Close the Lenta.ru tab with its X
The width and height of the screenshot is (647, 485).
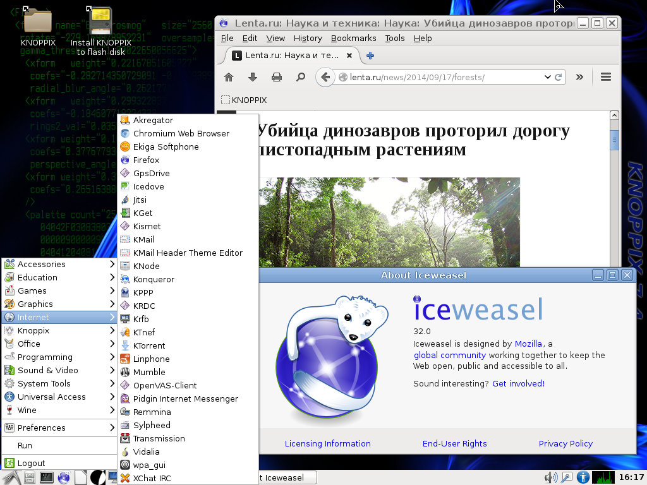pyautogui.click(x=349, y=56)
